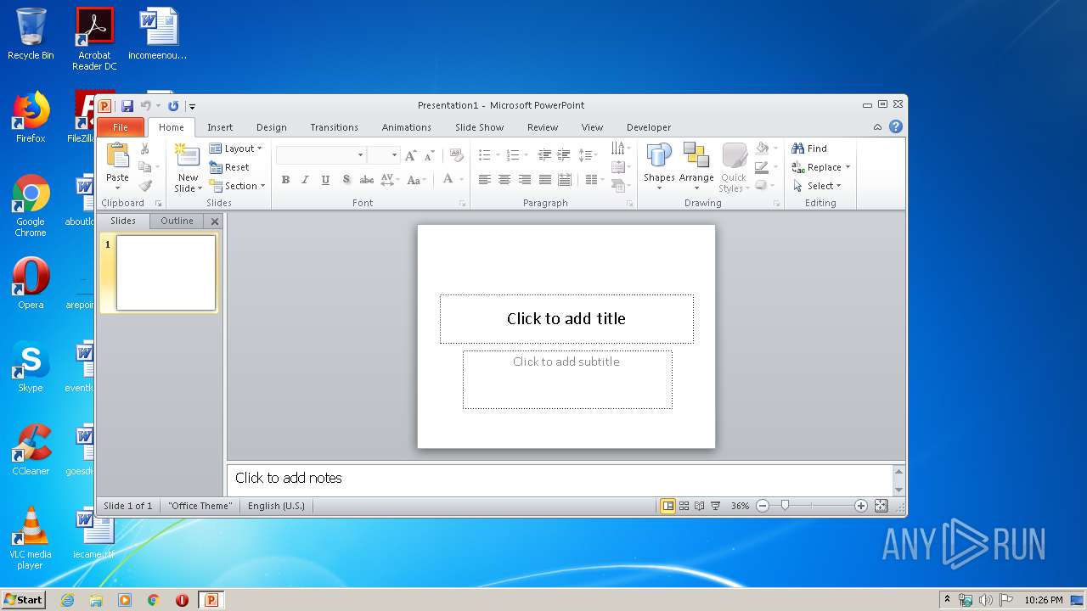Open the Paragraph dialog launcher
The height and width of the screenshot is (611, 1087).
click(x=630, y=204)
